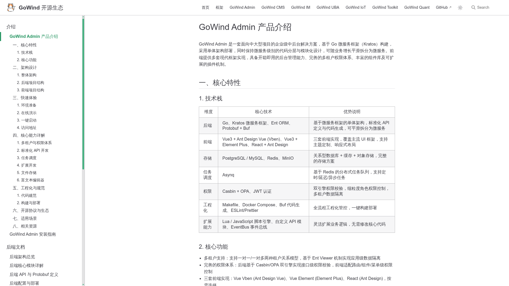Open 3. 任务调度 sidebar link

[27, 158]
